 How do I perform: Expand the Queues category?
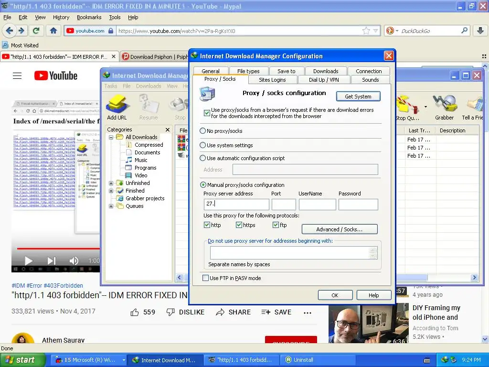point(111,206)
